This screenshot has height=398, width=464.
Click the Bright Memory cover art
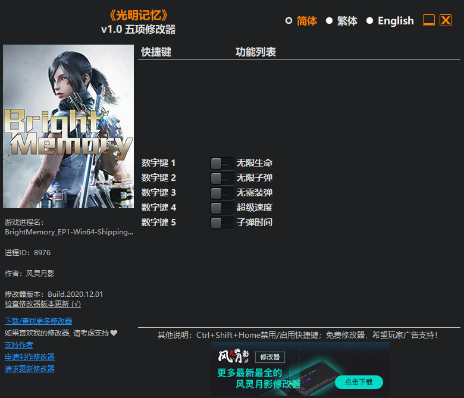(68, 127)
